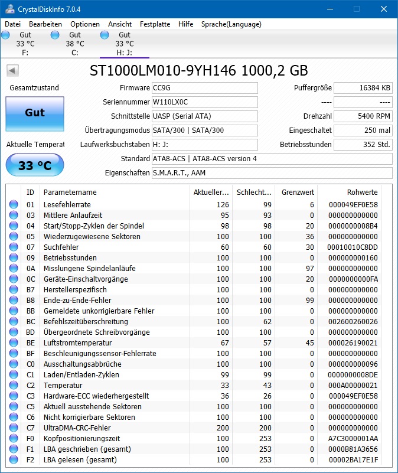
Task: Click the Drehzahl field 5400 RPM
Action: 363,116
